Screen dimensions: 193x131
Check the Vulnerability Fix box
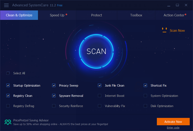tap(100, 106)
